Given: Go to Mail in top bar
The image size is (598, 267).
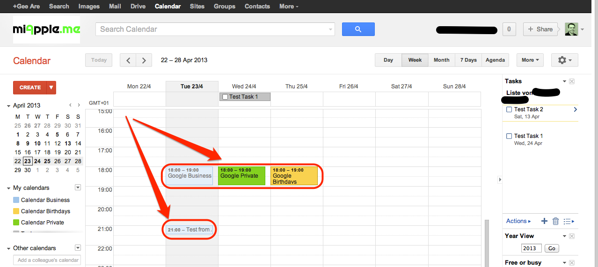Looking at the screenshot, I should click(x=115, y=6).
